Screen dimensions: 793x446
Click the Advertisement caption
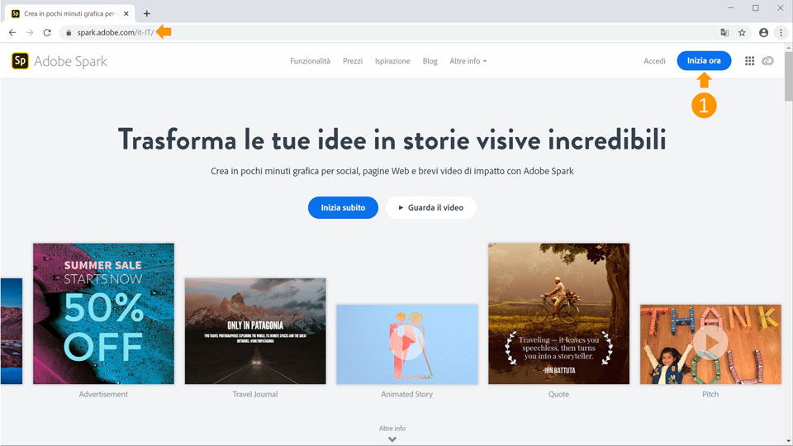tap(104, 395)
